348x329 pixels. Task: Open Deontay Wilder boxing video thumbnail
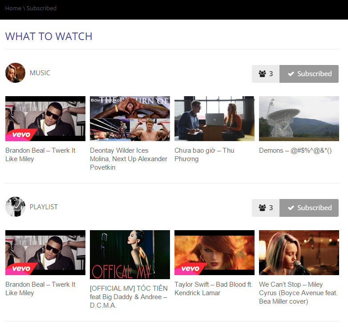click(130, 118)
